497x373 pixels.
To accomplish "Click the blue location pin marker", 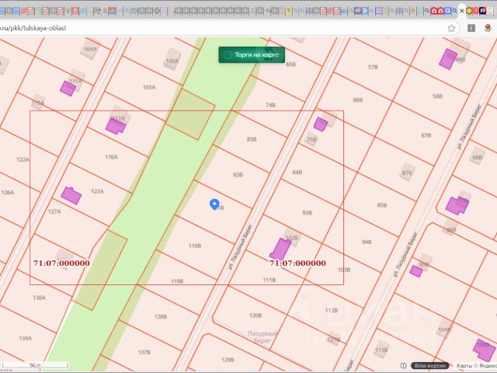I will pos(214,204).
